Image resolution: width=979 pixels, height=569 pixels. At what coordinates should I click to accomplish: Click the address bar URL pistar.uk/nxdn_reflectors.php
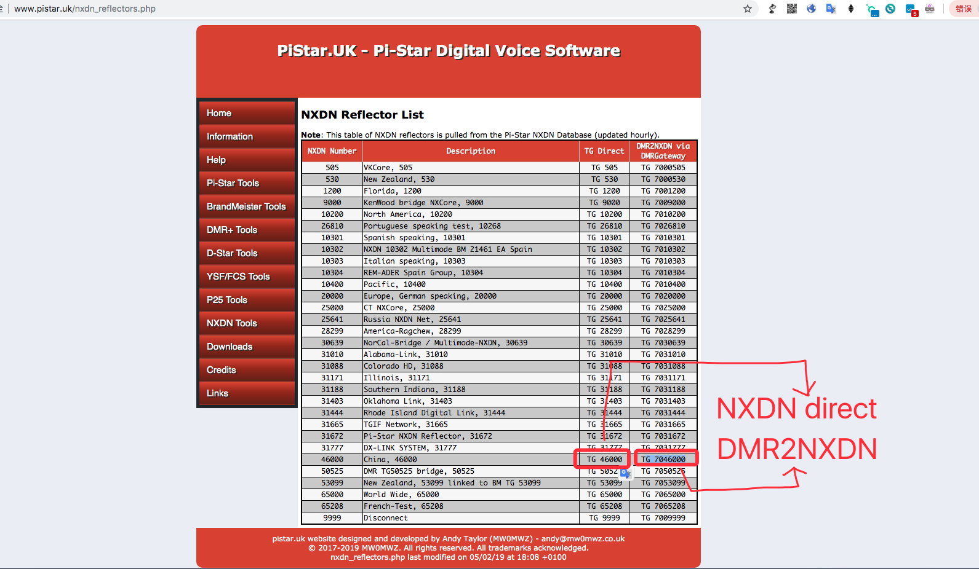tap(85, 9)
